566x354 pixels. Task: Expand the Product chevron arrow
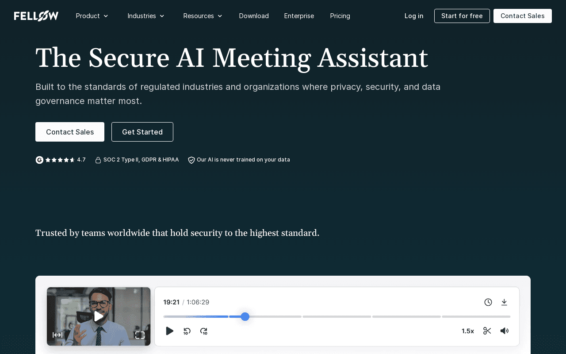coord(106,16)
